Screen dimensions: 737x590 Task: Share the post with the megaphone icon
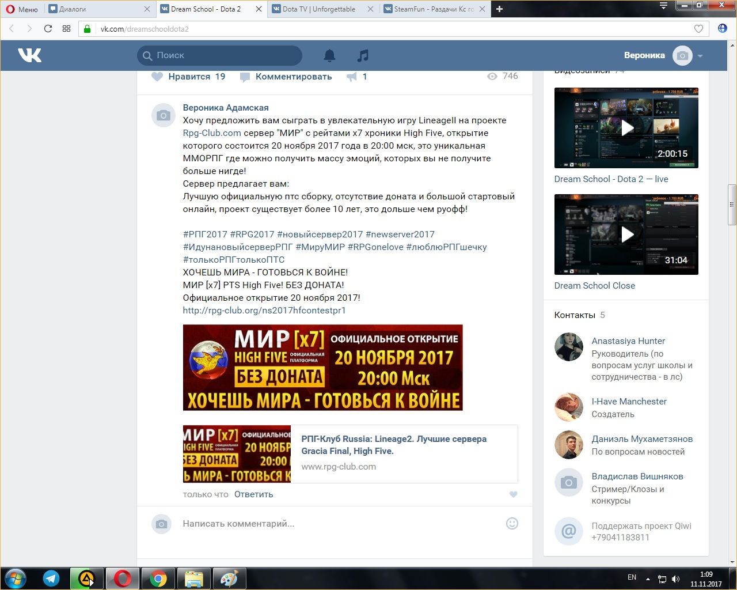click(351, 77)
